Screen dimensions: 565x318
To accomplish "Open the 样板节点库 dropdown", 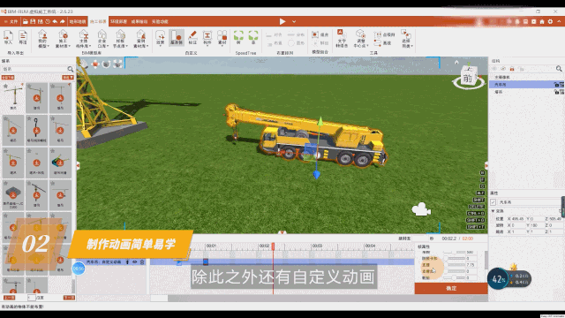I will click(x=120, y=39).
